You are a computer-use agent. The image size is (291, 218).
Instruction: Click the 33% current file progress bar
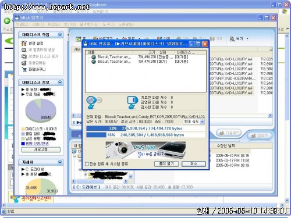click(145, 128)
